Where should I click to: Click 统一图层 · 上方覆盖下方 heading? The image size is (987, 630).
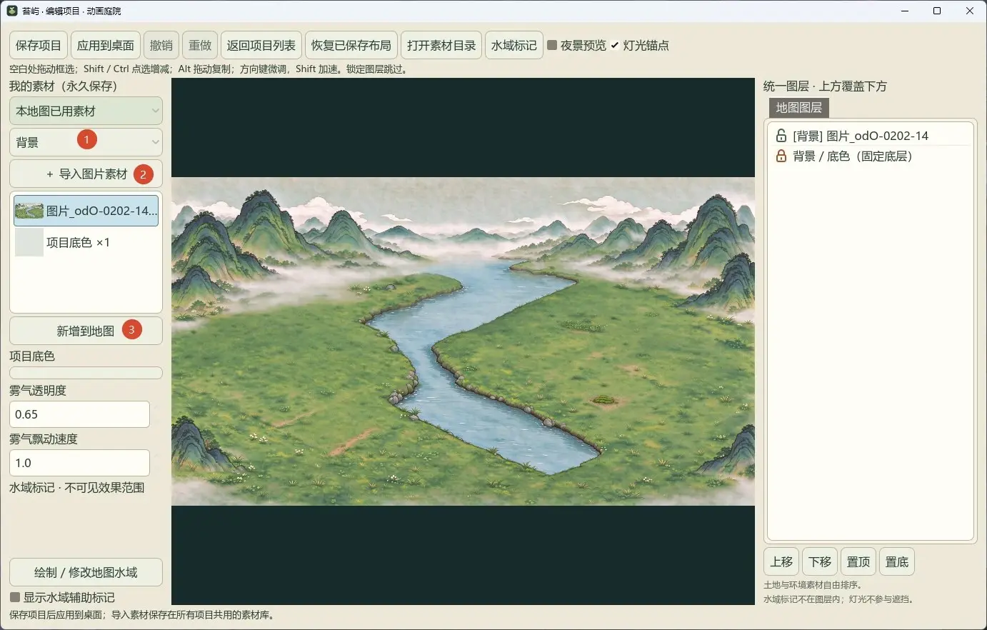tap(825, 86)
